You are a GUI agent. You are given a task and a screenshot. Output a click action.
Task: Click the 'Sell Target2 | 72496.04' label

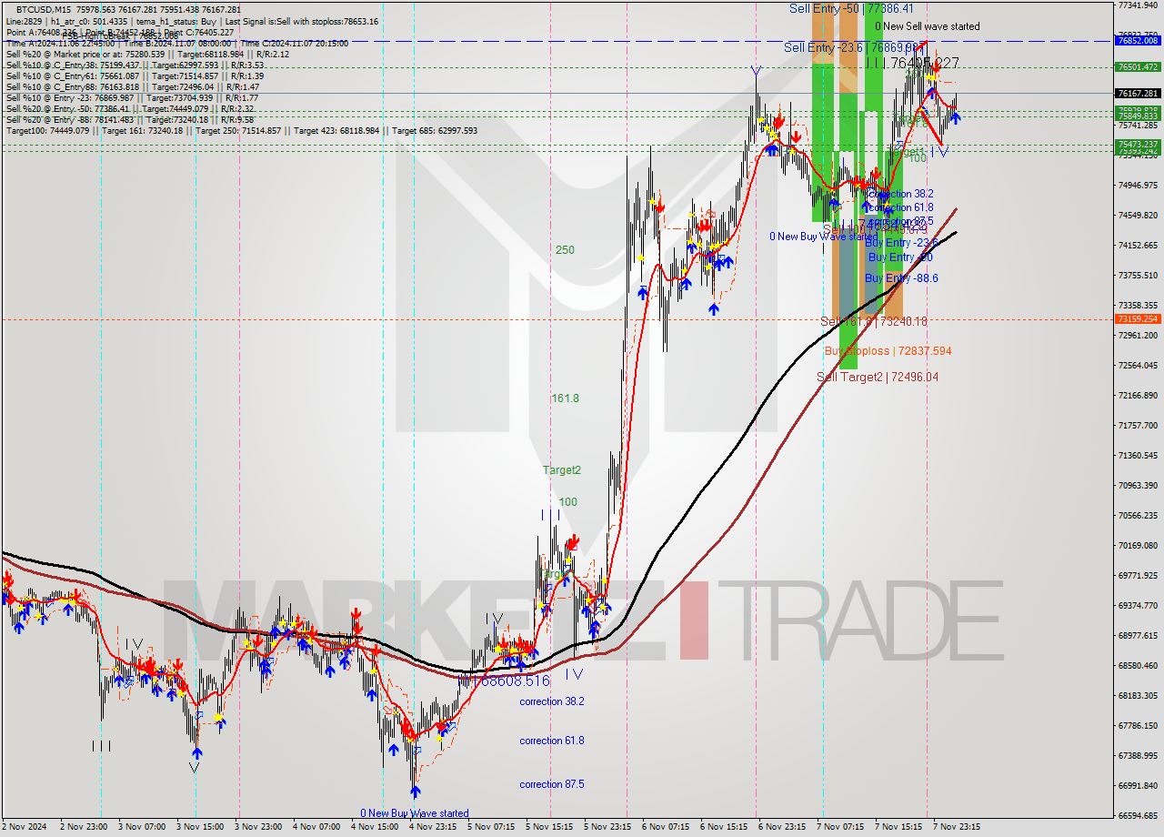coord(878,377)
